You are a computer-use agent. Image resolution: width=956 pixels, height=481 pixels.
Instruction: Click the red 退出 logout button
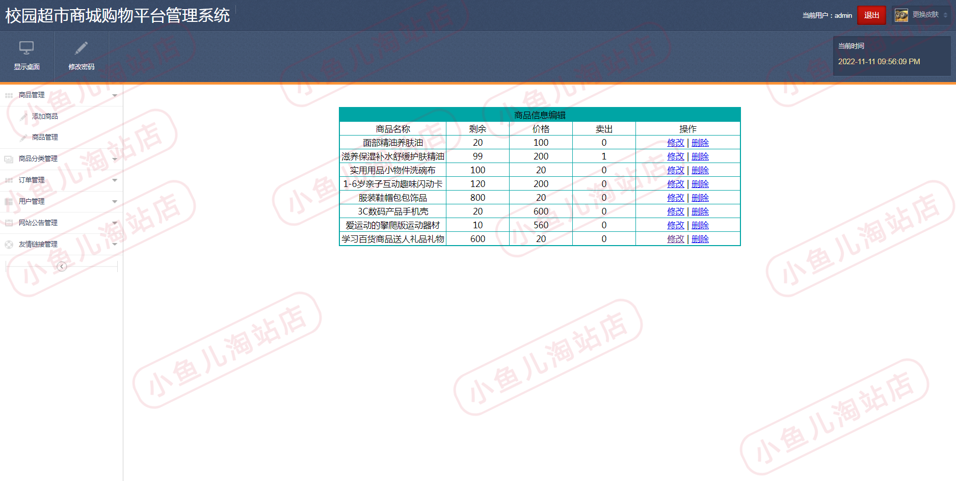pyautogui.click(x=871, y=15)
